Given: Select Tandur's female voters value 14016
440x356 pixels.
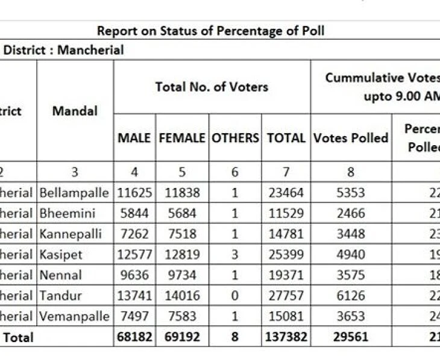Looking at the screenshot, I should coord(182,296).
